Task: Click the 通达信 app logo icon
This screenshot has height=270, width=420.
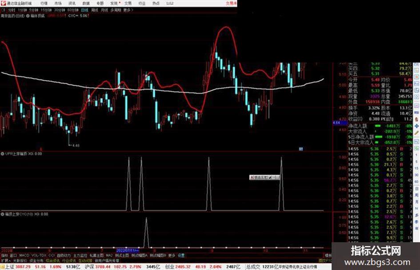Action: [x=3, y=3]
